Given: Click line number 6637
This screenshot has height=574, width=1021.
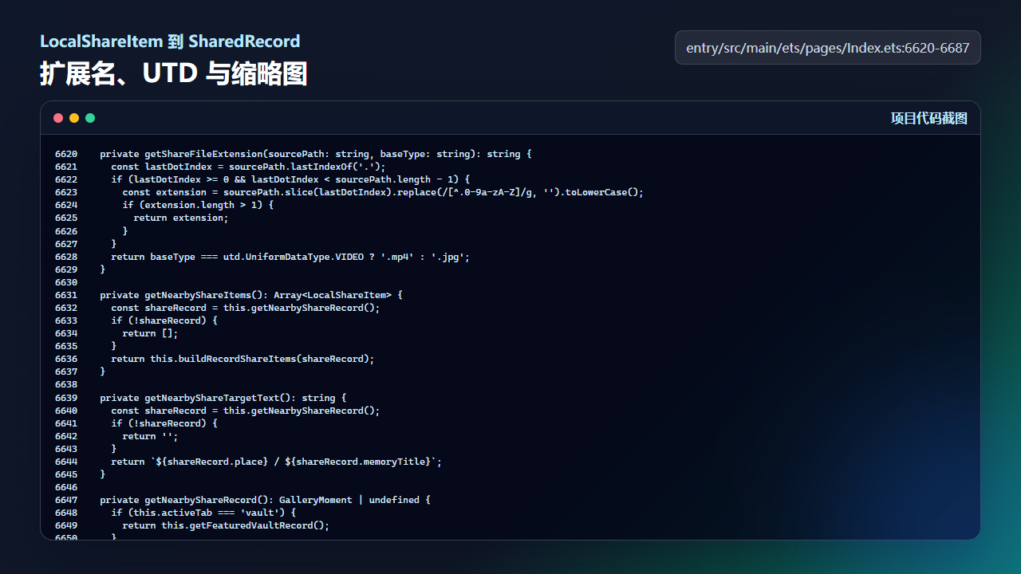Looking at the screenshot, I should click(66, 372).
